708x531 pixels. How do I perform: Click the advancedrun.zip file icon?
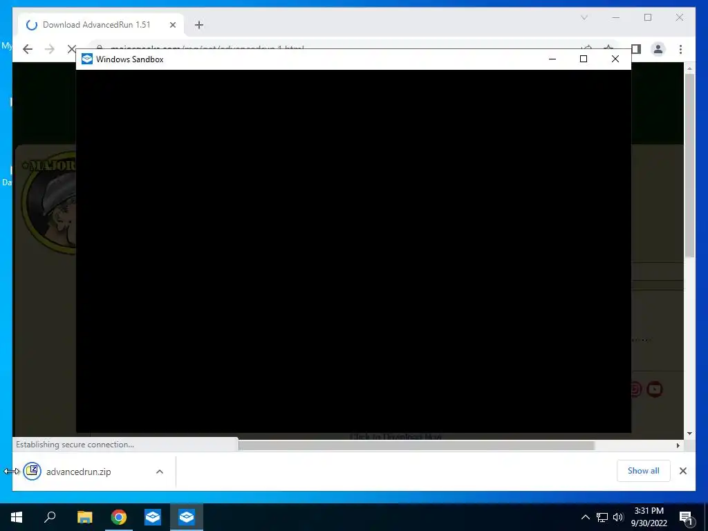[32, 472]
